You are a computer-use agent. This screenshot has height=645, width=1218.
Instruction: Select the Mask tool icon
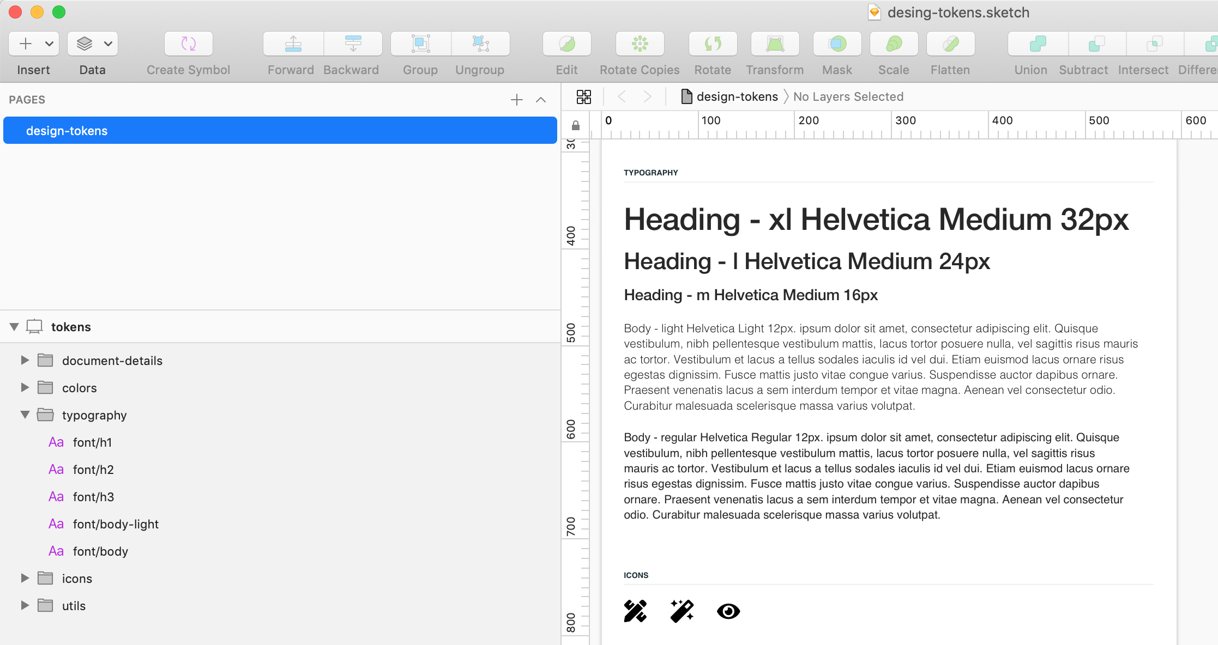(837, 44)
